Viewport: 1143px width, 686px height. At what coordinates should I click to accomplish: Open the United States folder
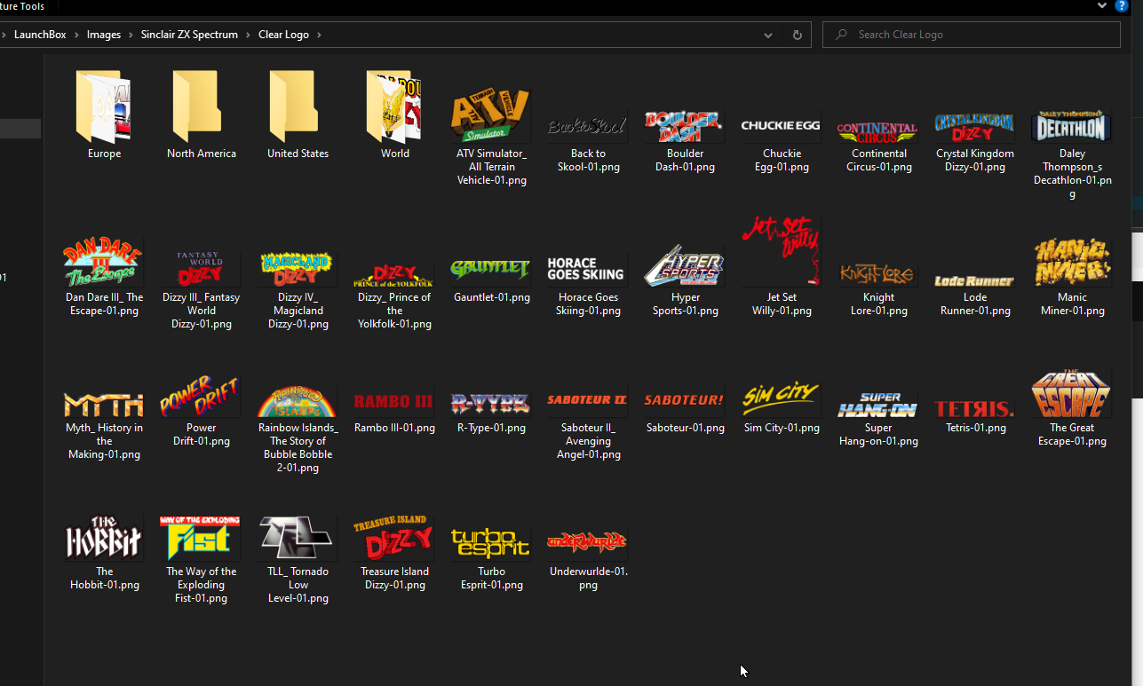click(x=298, y=114)
